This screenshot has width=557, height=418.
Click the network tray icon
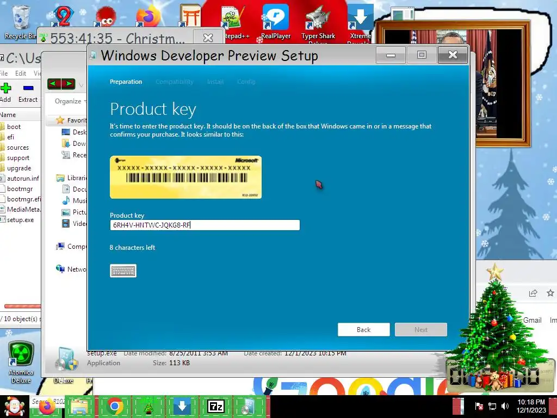492,406
